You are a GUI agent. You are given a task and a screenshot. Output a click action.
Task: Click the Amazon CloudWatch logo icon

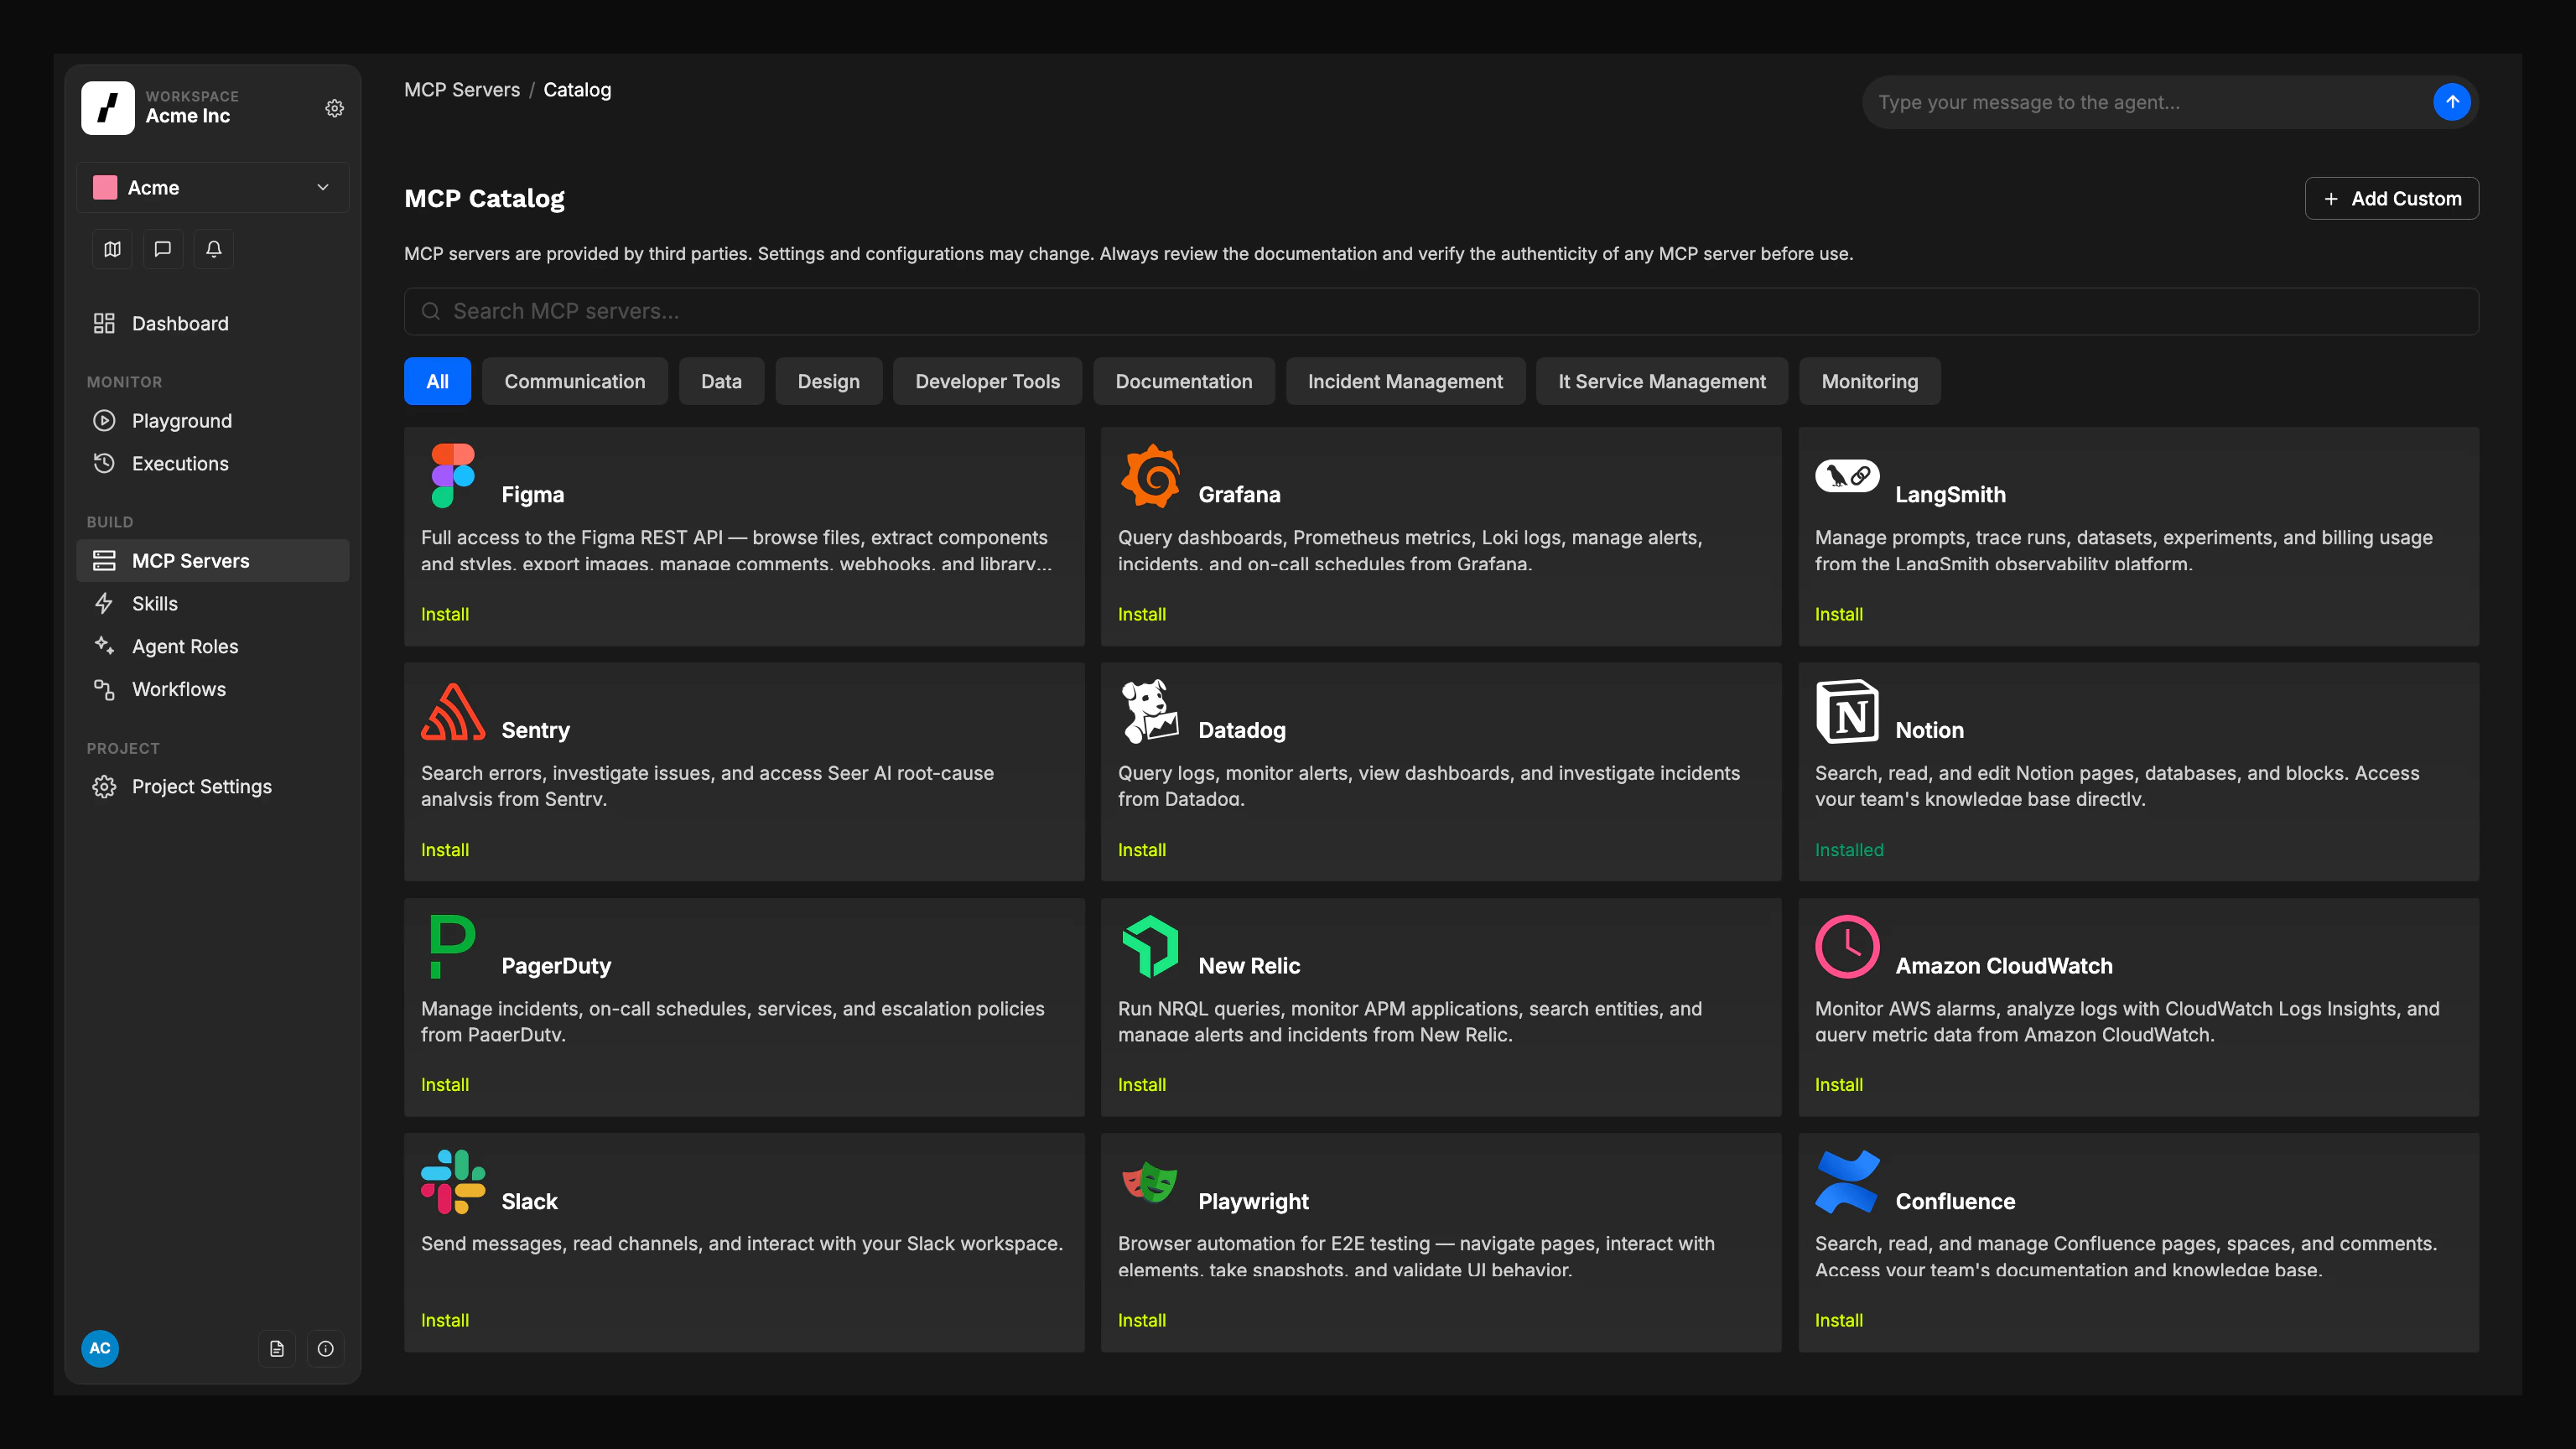1847,947
